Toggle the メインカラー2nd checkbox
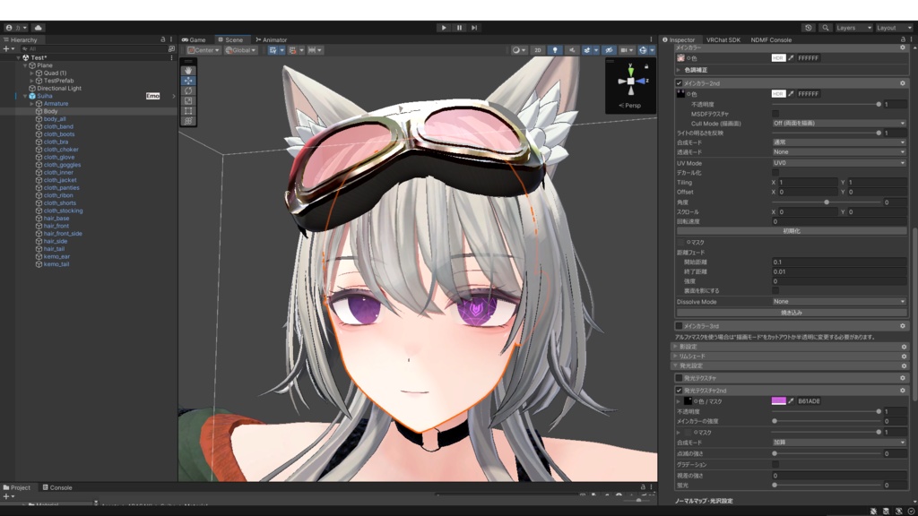The height and width of the screenshot is (516, 918). pyautogui.click(x=680, y=83)
